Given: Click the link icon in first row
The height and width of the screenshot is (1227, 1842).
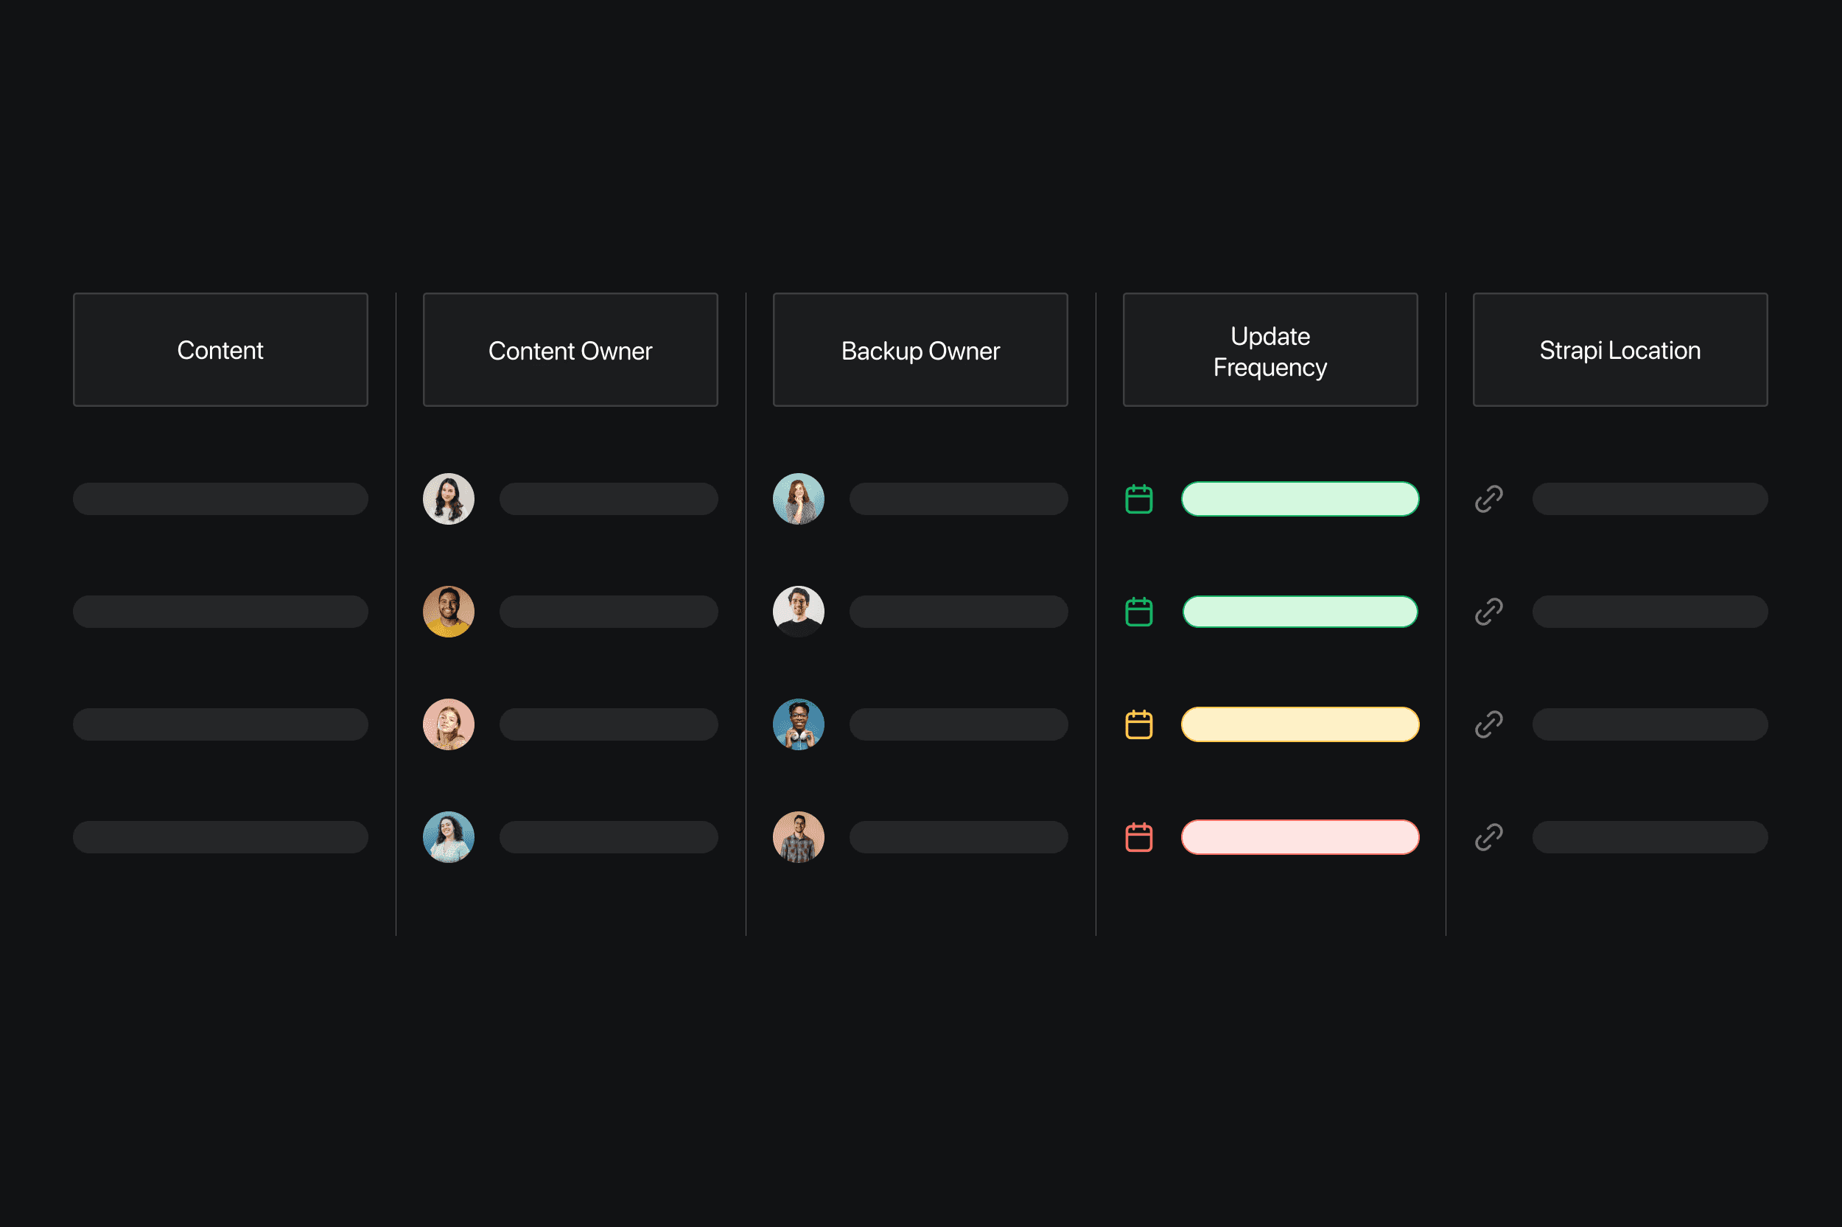Looking at the screenshot, I should 1488,499.
